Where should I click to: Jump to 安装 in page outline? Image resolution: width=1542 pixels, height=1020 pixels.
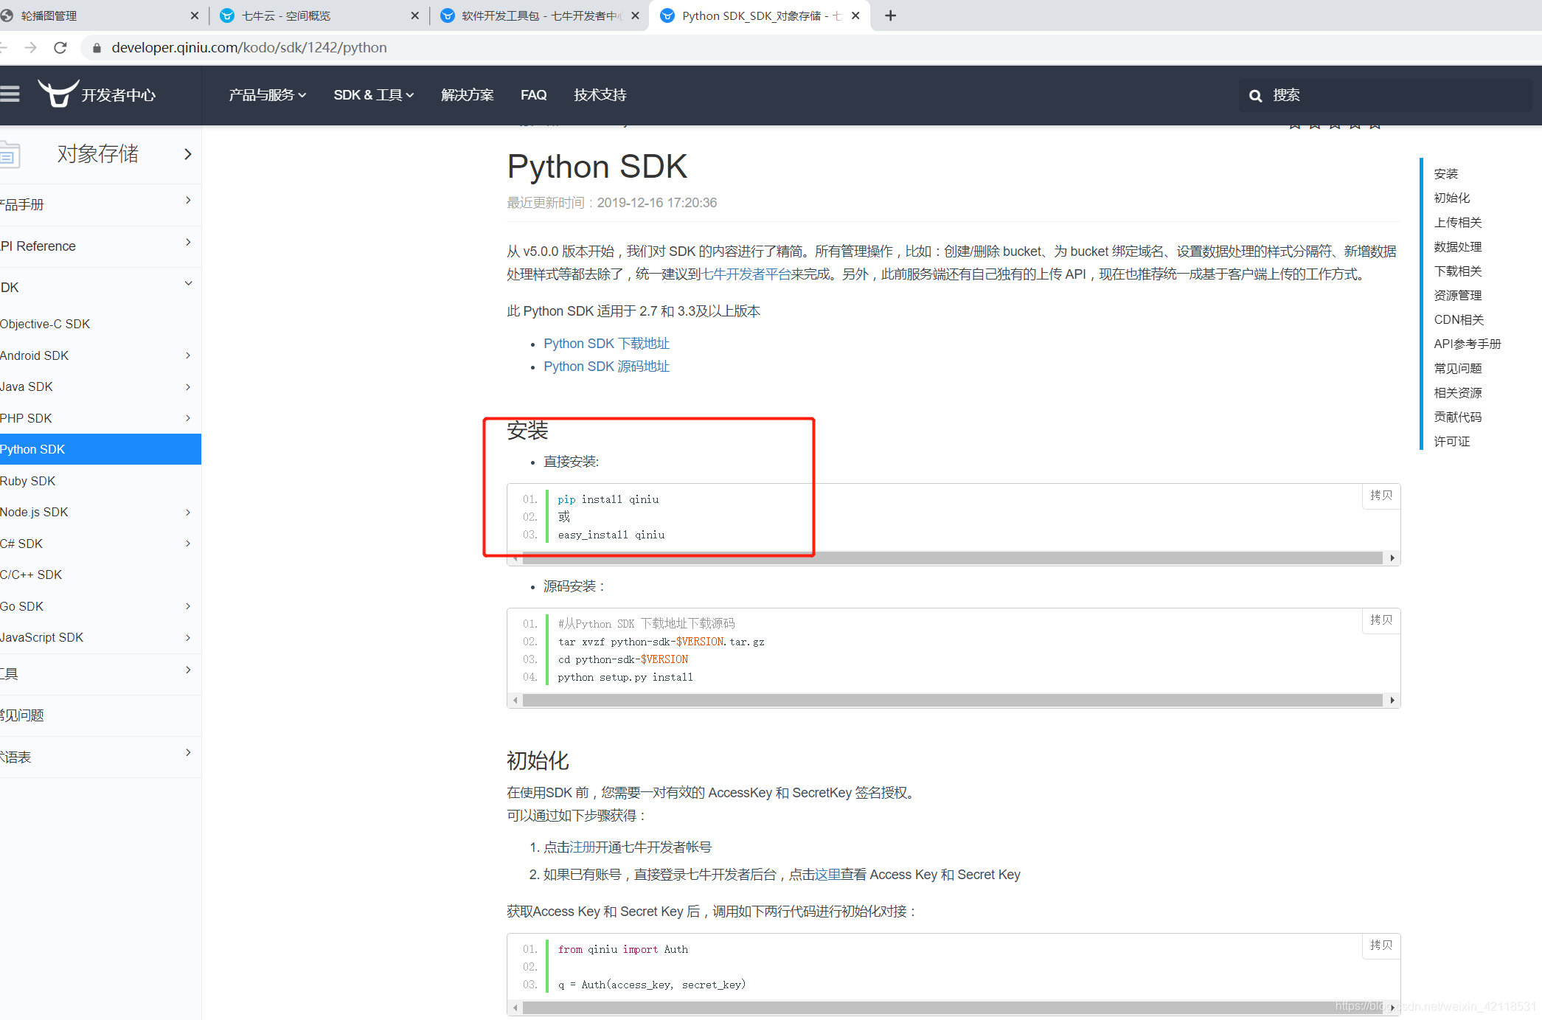[x=1445, y=174]
